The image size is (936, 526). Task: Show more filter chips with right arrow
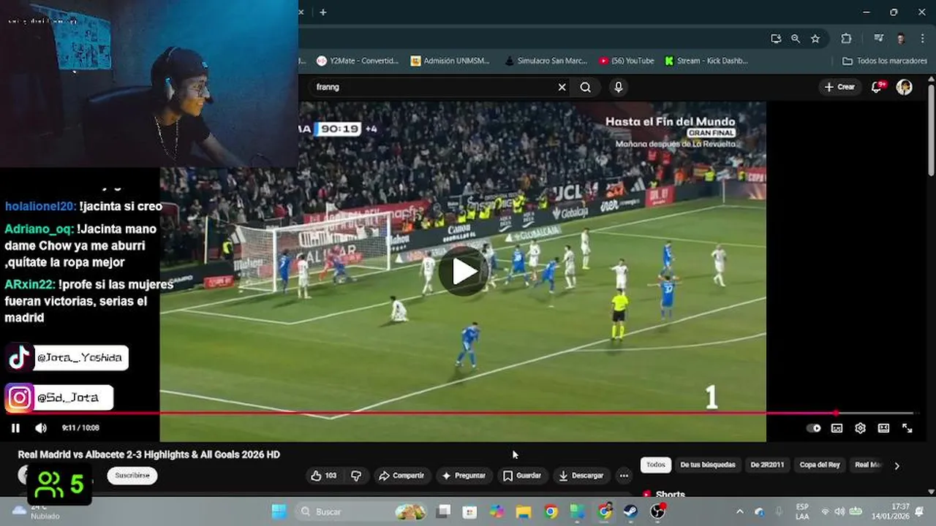[897, 465]
